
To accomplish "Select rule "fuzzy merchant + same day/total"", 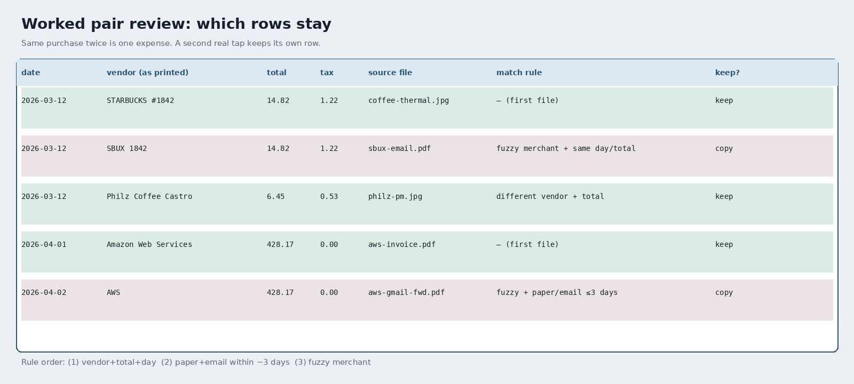I will tap(566, 148).
